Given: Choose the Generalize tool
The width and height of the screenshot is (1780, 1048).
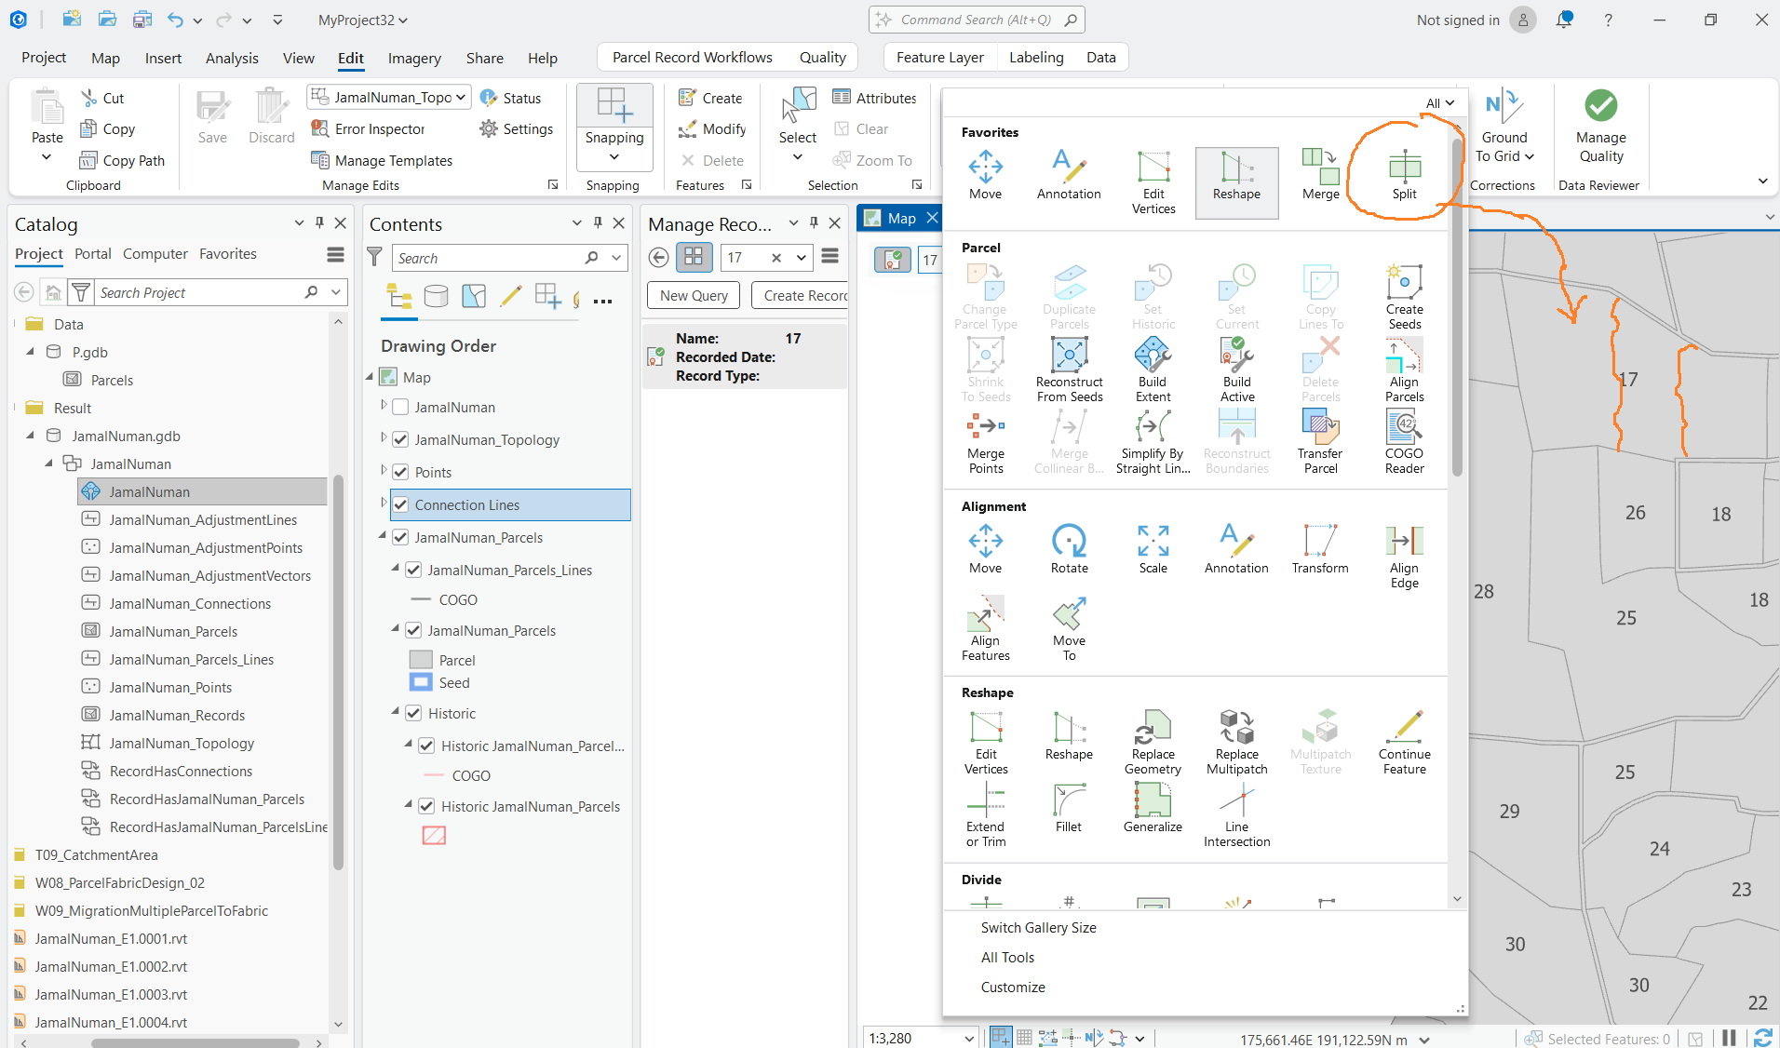Looking at the screenshot, I should point(1153,808).
